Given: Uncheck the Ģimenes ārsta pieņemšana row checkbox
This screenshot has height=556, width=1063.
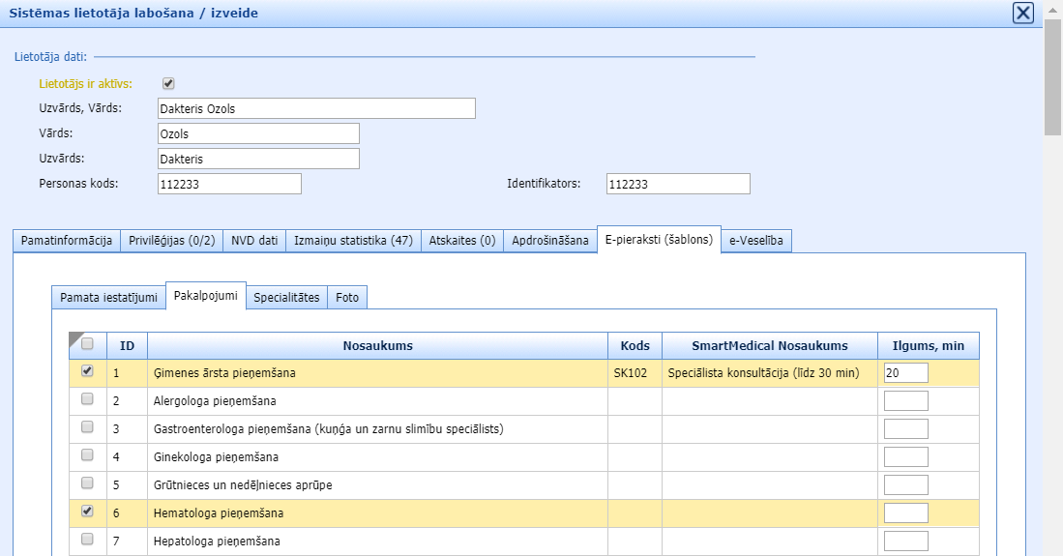Looking at the screenshot, I should coord(88,371).
